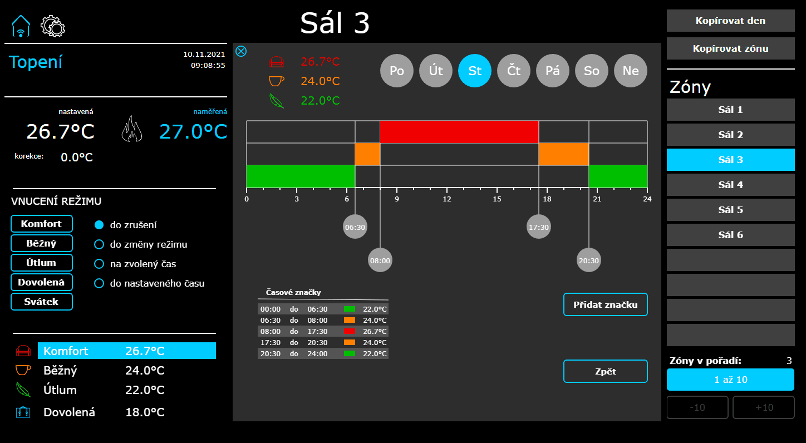The width and height of the screenshot is (806, 443).
Task: Select the "na zvolený čas" radio option
Action: [99, 264]
